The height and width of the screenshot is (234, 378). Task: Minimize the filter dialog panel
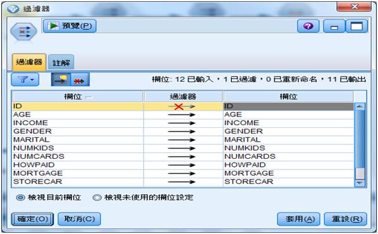[x=334, y=26]
